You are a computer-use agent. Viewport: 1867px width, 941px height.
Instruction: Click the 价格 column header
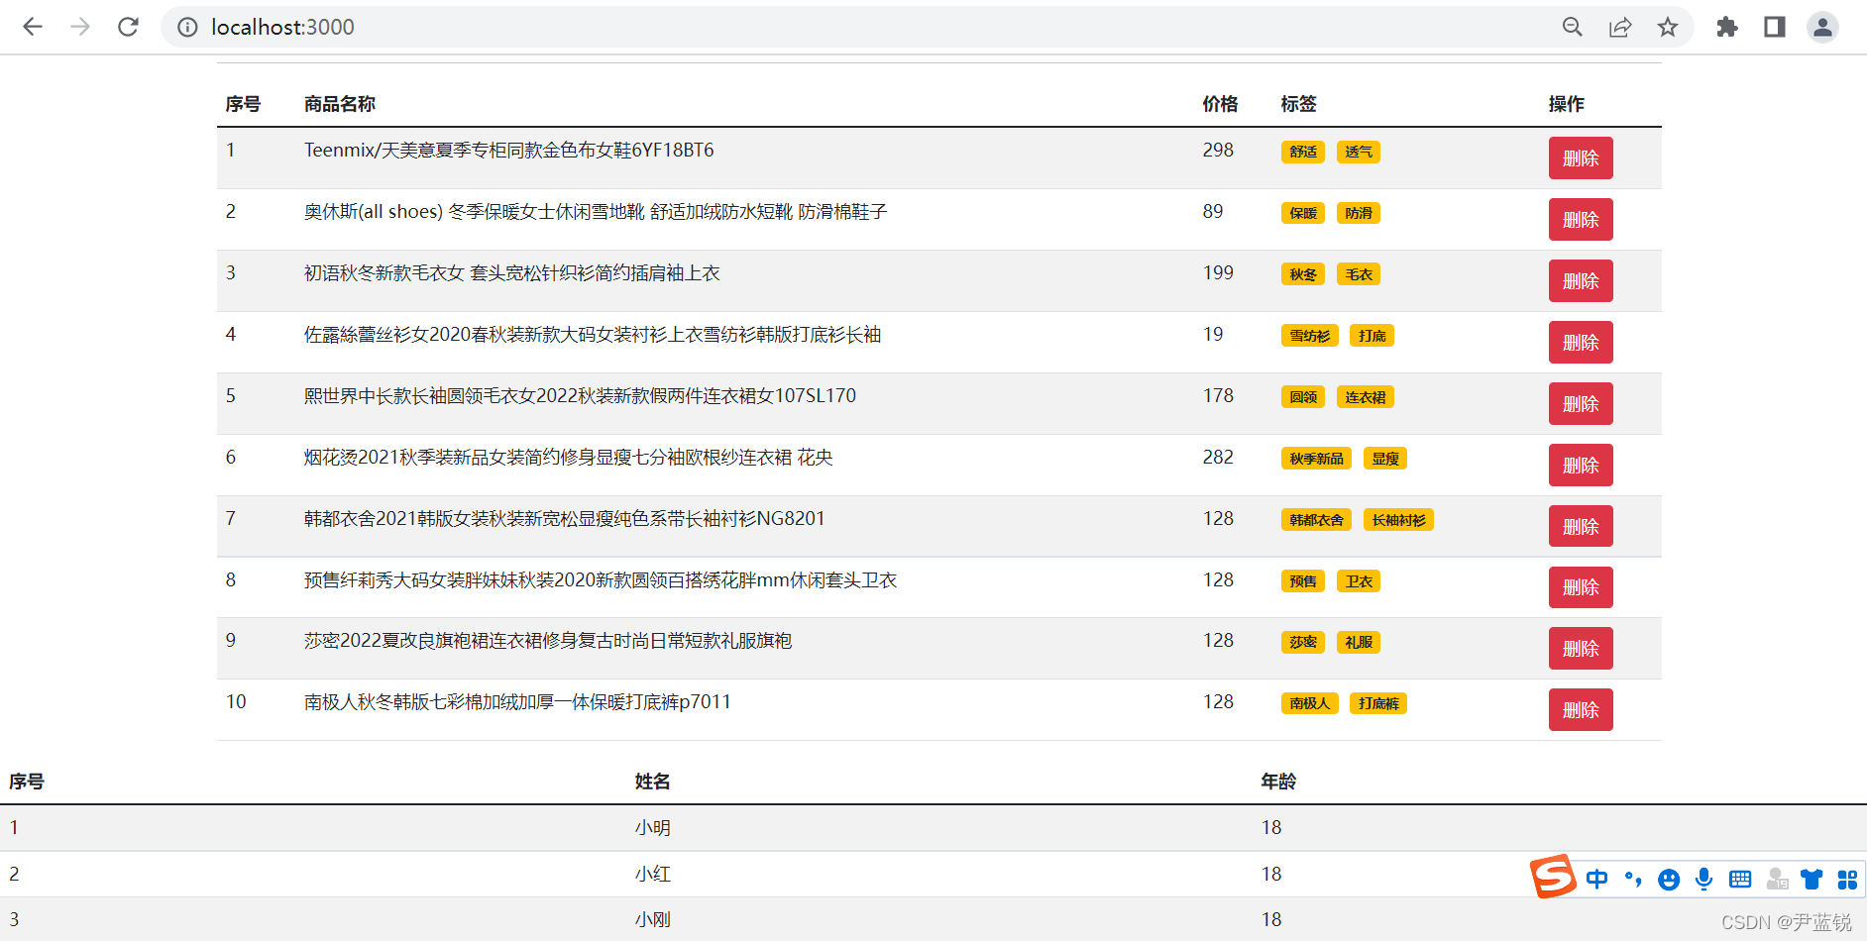click(x=1220, y=104)
